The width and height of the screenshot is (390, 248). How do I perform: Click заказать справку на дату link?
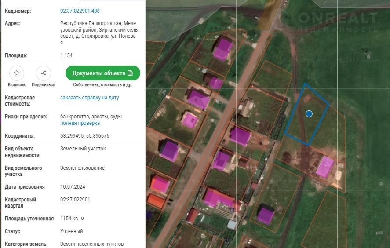pyautogui.click(x=89, y=98)
